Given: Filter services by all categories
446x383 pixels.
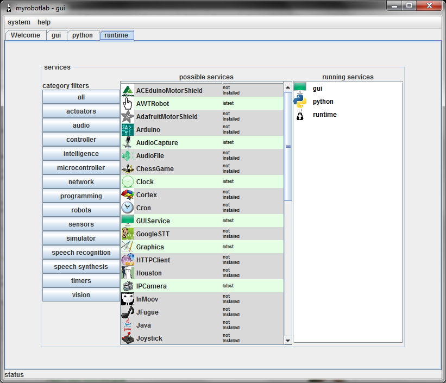Looking at the screenshot, I should [x=81, y=97].
